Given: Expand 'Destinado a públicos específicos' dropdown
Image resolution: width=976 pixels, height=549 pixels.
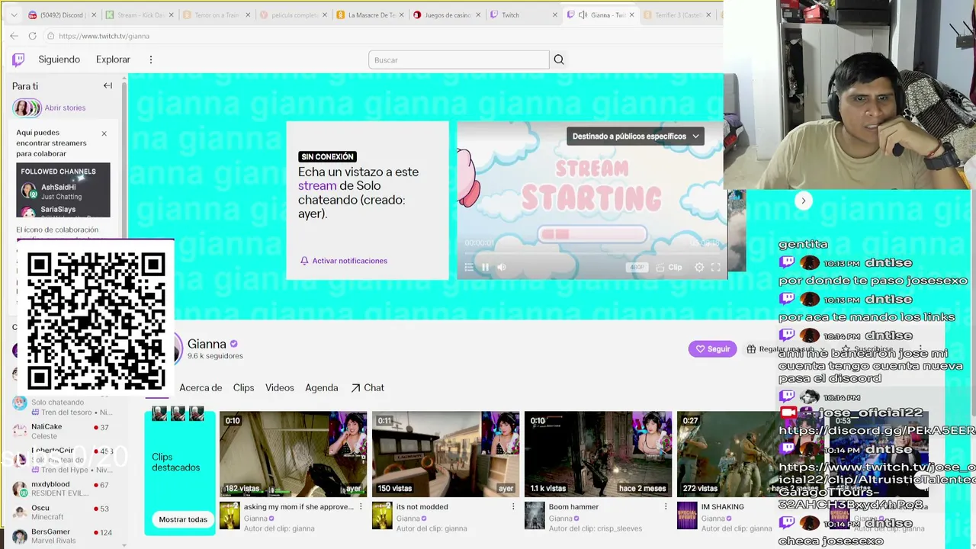Looking at the screenshot, I should point(636,136).
